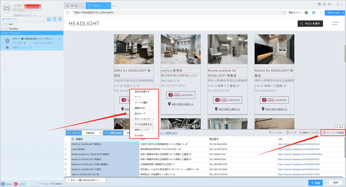Click the Moana eyelash salon photo

(227, 49)
